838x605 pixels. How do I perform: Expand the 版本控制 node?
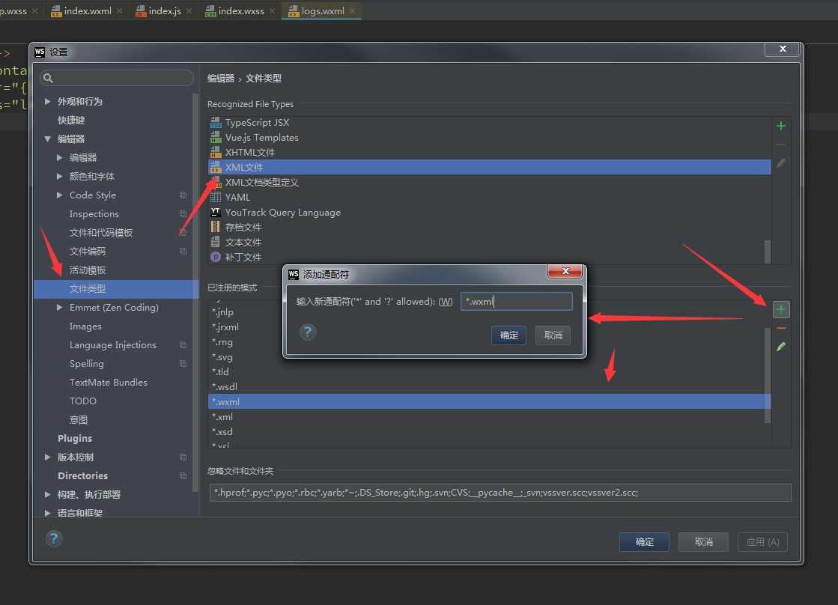pyautogui.click(x=48, y=457)
